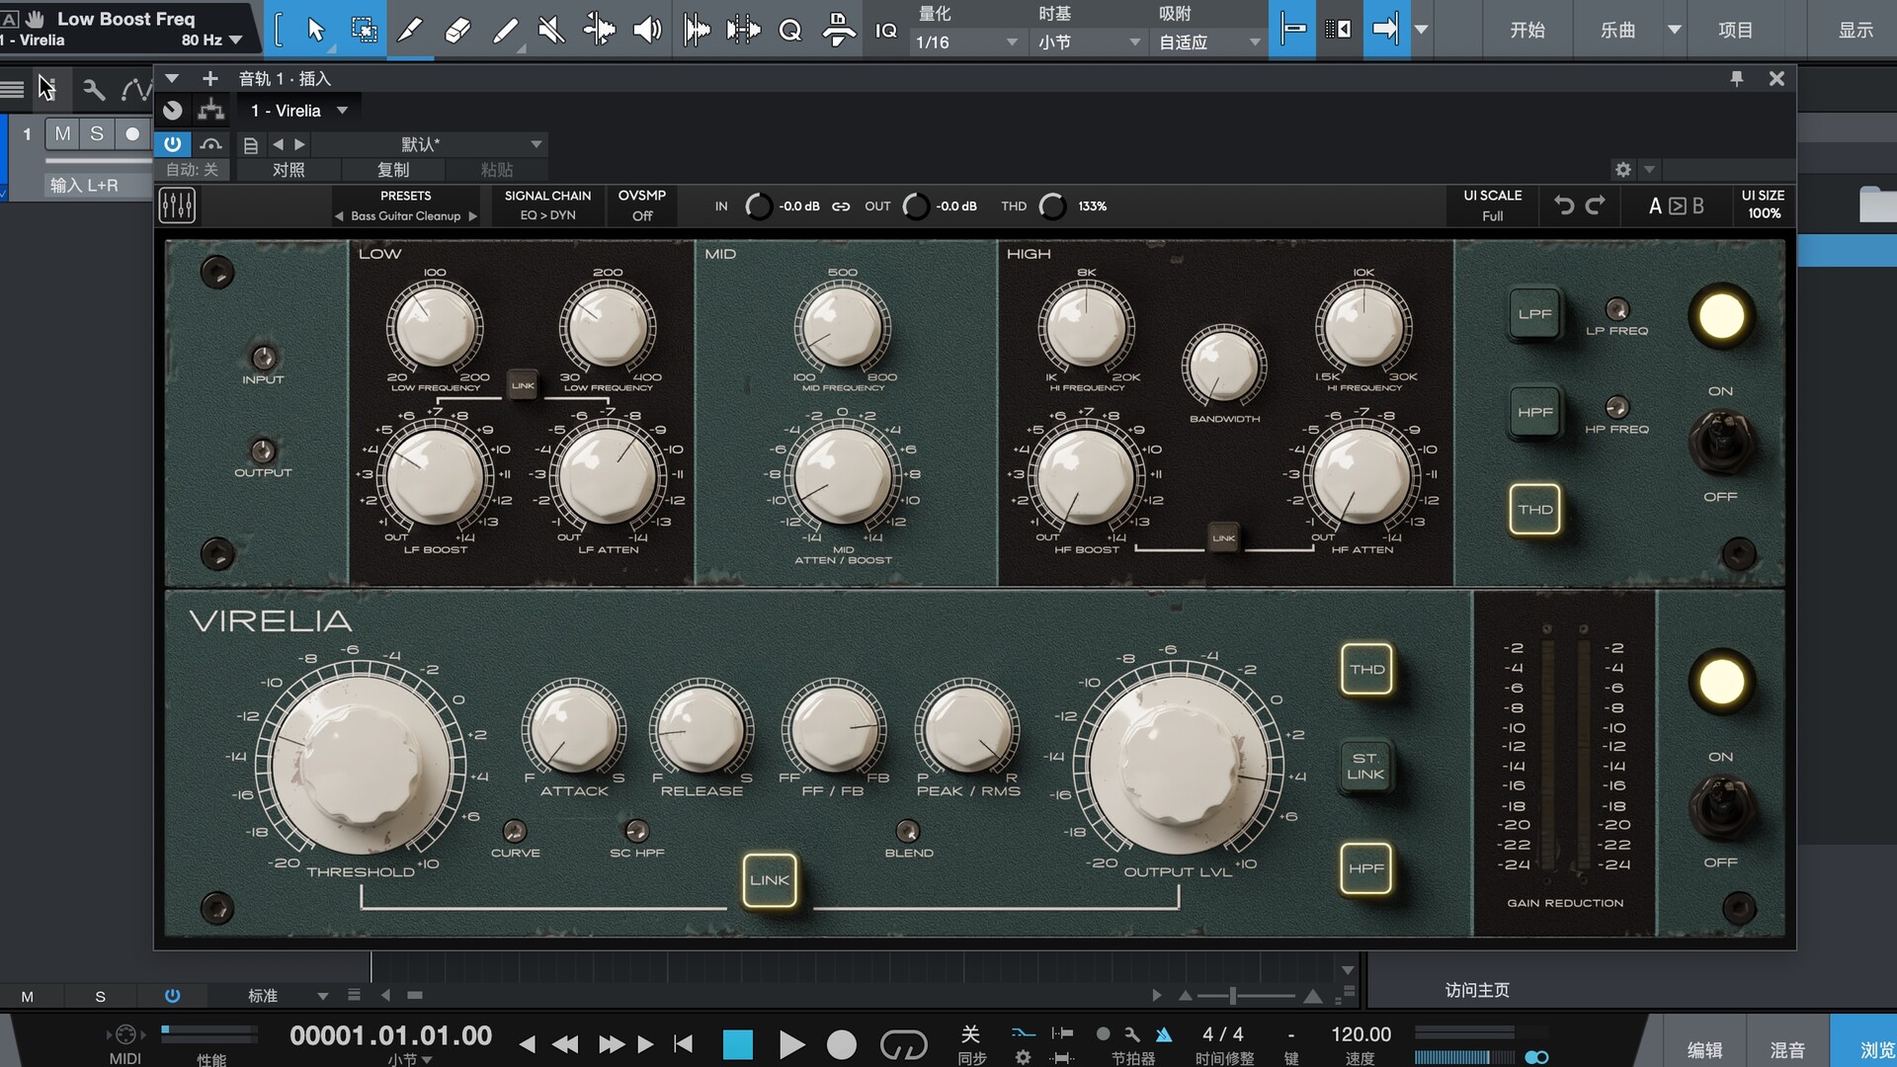This screenshot has width=1897, height=1067.
Task: Open the 乐曲 tab
Action: click(x=1617, y=30)
